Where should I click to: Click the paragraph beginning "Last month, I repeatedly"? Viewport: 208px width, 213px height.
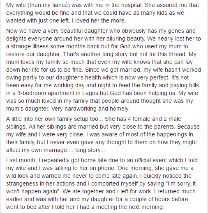point(102,184)
